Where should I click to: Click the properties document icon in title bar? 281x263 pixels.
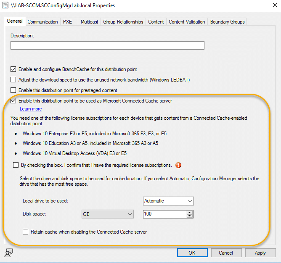(x=5, y=5)
